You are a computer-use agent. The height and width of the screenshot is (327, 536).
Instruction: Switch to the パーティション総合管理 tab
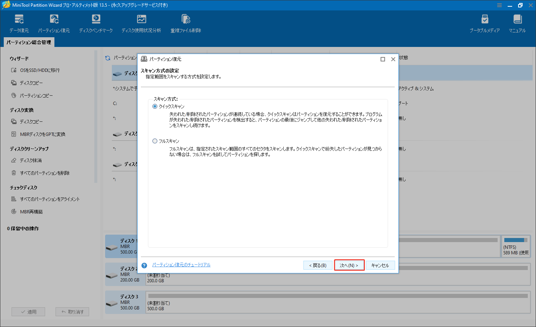tap(29, 42)
